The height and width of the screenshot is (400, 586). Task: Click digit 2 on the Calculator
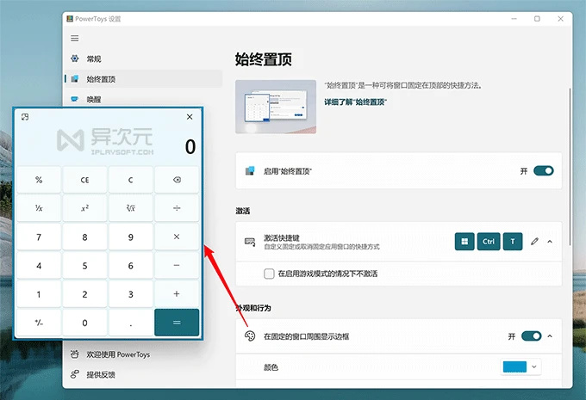pyautogui.click(x=84, y=294)
